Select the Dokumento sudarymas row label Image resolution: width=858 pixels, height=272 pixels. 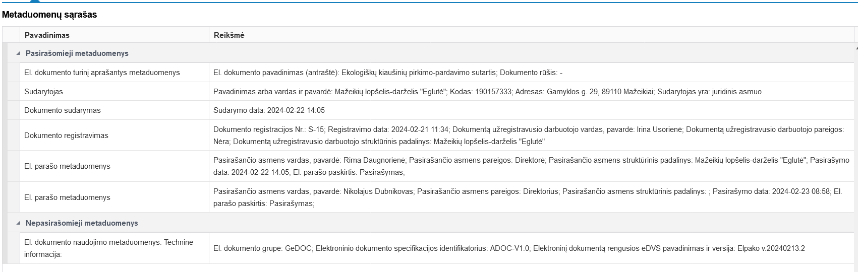(x=62, y=110)
